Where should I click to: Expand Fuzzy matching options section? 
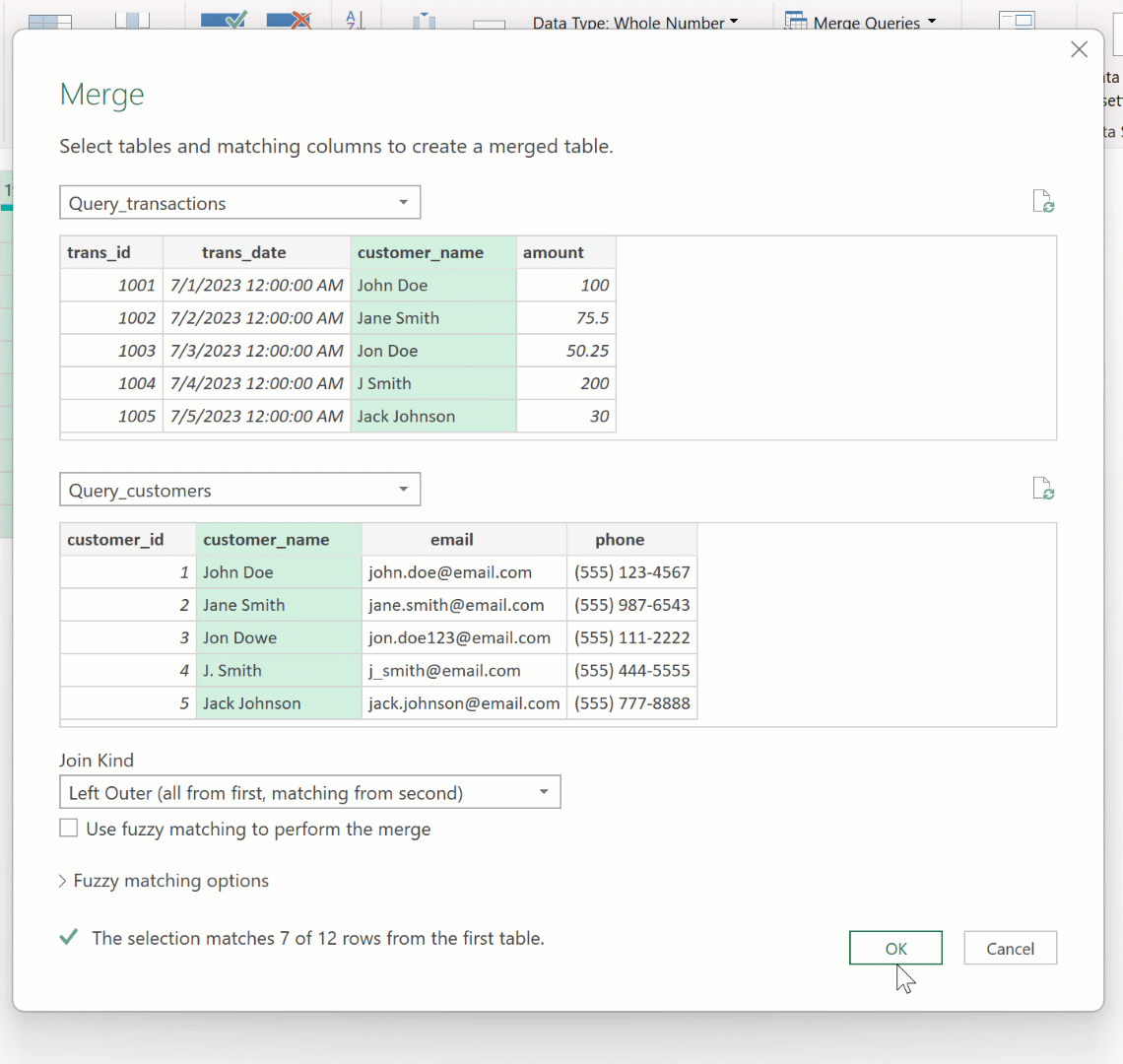[164, 881]
